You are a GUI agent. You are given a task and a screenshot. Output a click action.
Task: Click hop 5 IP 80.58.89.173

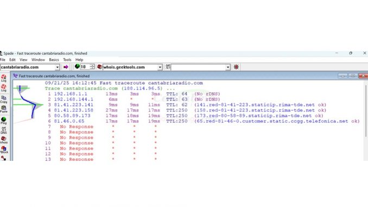point(72,116)
